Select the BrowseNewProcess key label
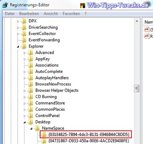Screen dimensions: 153x144 53,84
